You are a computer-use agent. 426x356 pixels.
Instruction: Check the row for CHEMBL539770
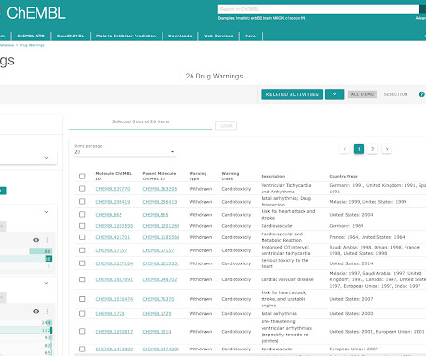(x=82, y=189)
